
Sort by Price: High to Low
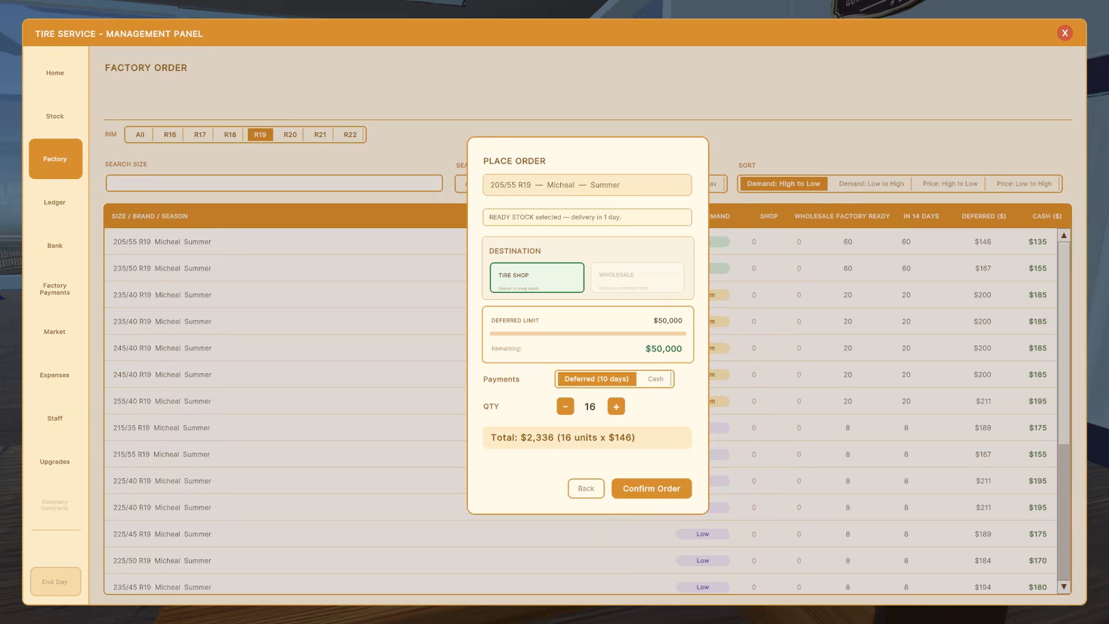click(x=950, y=183)
